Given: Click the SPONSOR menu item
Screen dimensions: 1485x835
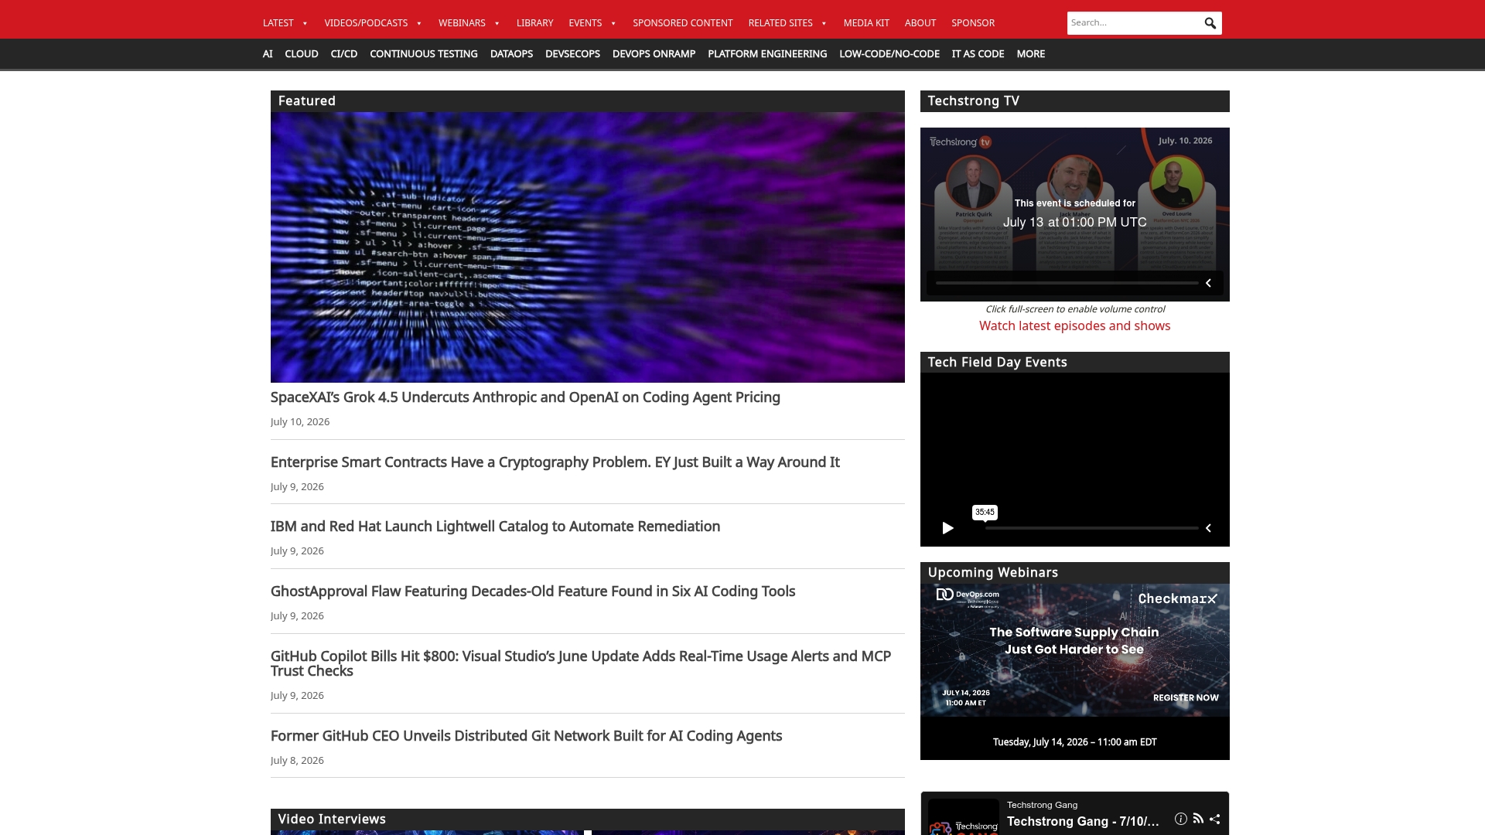Looking at the screenshot, I should point(973,23).
